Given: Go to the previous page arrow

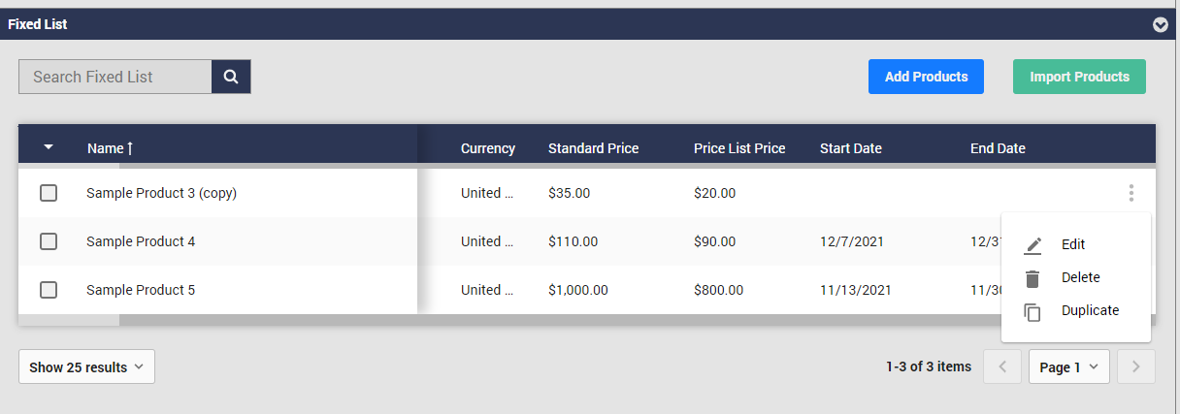Looking at the screenshot, I should pyautogui.click(x=1002, y=367).
